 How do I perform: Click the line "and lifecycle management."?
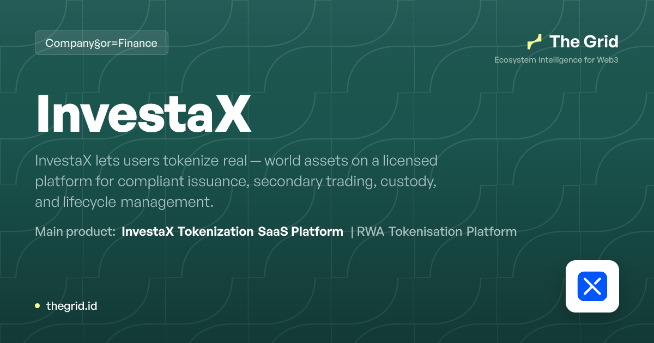click(124, 202)
